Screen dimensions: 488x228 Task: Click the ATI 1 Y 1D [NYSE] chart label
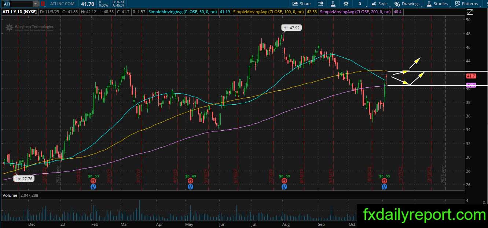tap(19, 12)
